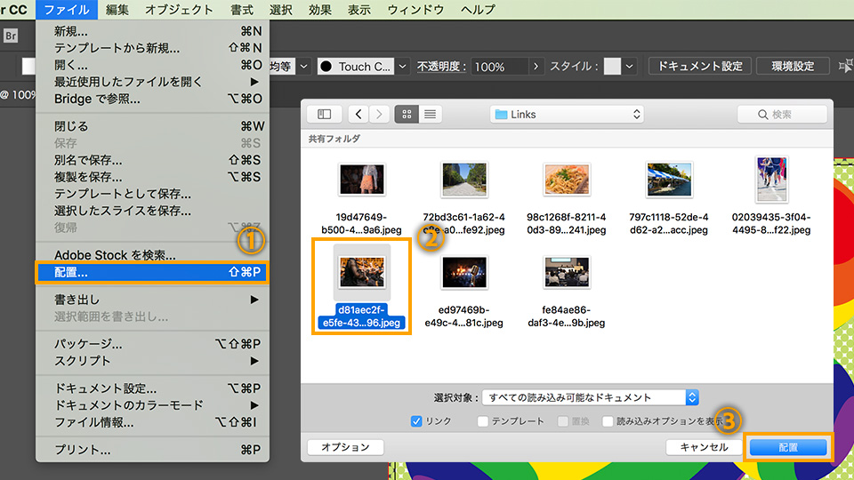854x480 pixels.
Task: Click the スタイル color swatch
Action: click(x=612, y=67)
